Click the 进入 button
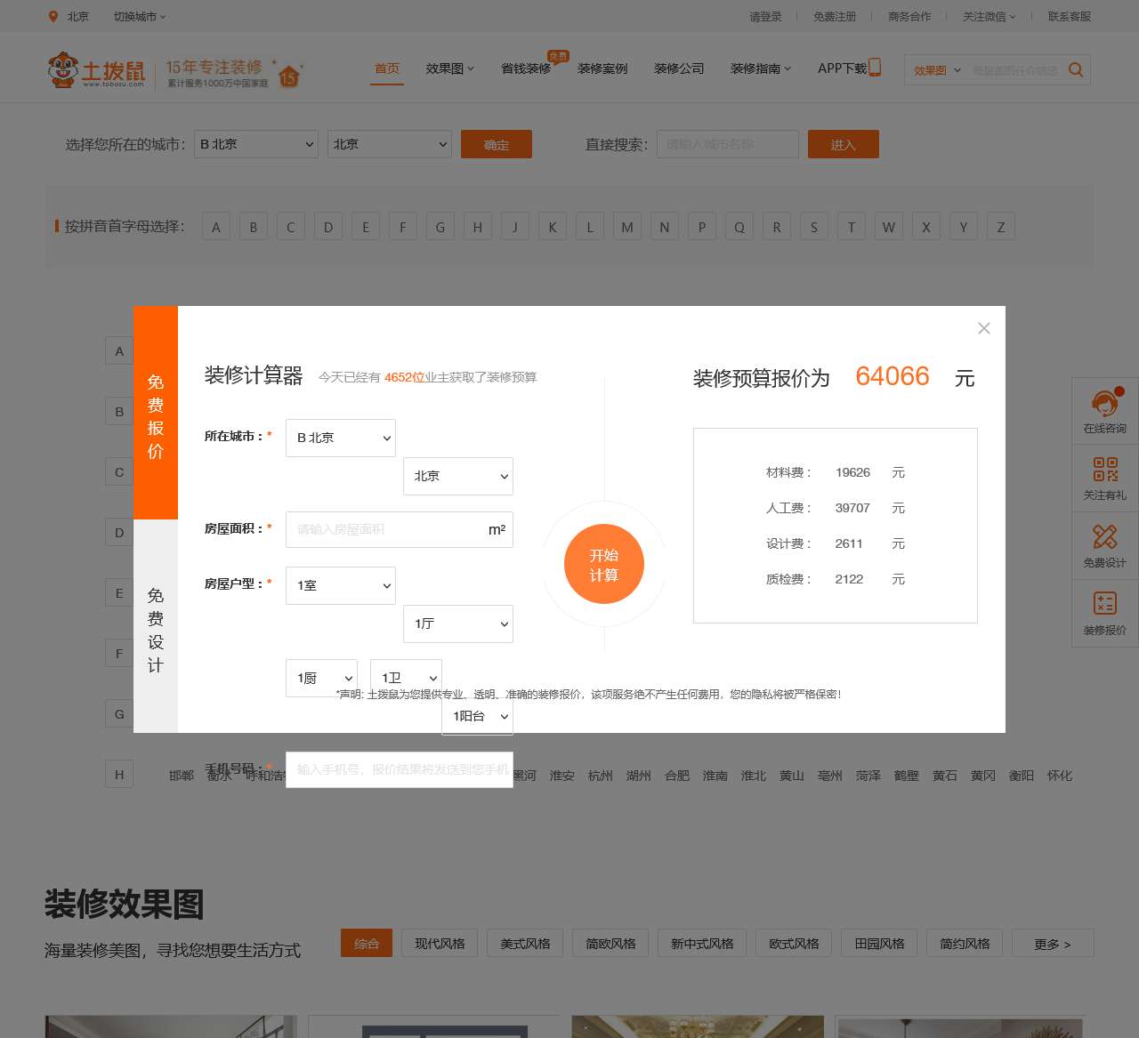1139x1038 pixels. [844, 144]
